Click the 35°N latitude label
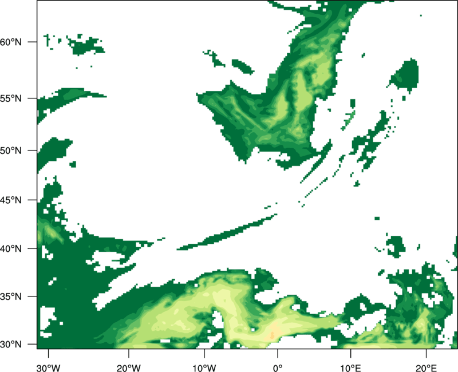 11,296
